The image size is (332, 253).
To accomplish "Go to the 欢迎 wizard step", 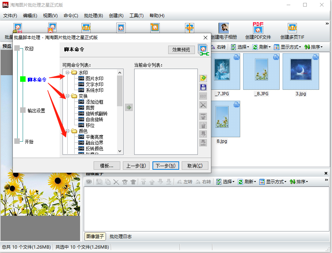I will (x=29, y=49).
